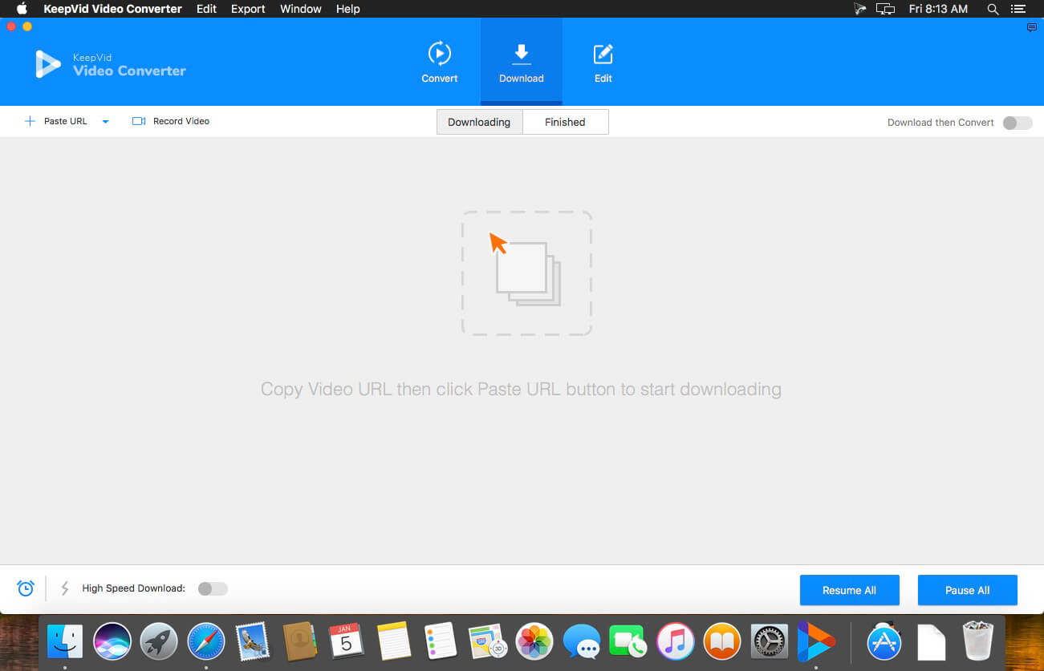1044x671 pixels.
Task: Open Trash in the Dock
Action: pyautogui.click(x=978, y=641)
